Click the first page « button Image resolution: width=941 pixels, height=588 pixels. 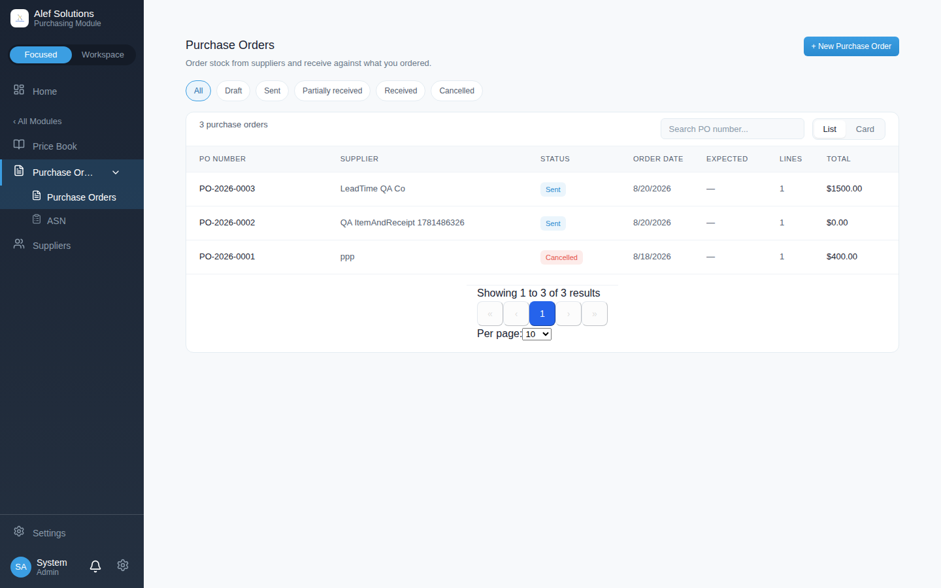490,314
